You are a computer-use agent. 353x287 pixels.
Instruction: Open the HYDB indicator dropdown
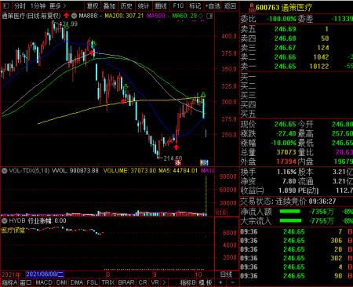tap(4, 221)
